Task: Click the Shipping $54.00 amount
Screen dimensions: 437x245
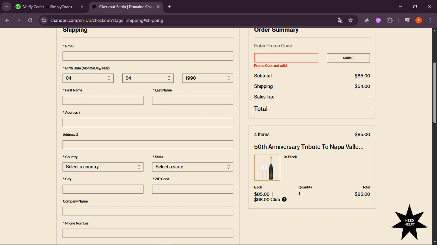Action: [362, 86]
